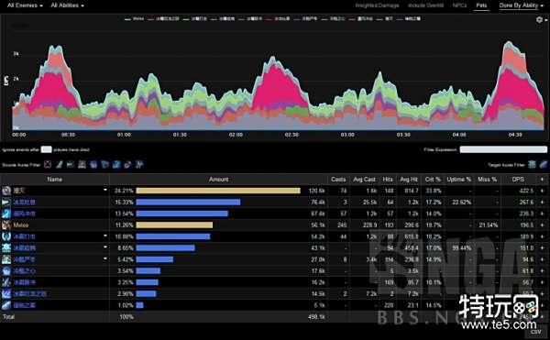Click the ability icon in the 1.02% row
This screenshot has height=340, width=550.
[x=6, y=305]
